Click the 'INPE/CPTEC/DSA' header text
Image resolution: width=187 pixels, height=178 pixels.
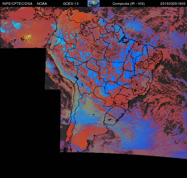17,4
